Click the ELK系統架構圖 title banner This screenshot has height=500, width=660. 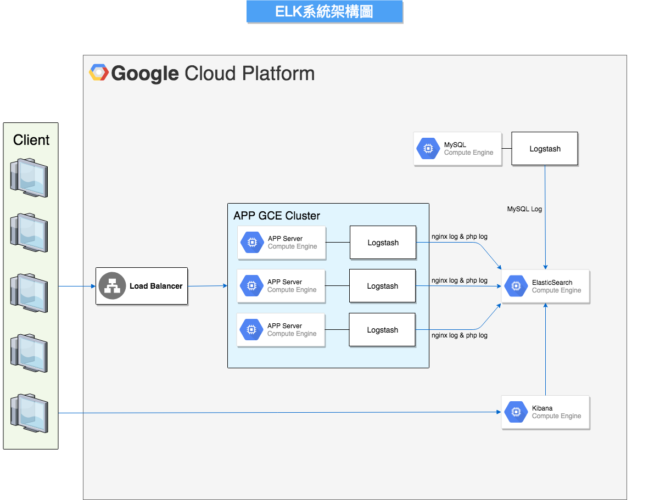325,12
